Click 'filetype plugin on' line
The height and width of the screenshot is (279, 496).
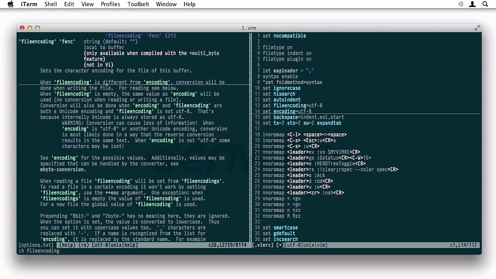pyautogui.click(x=287, y=59)
